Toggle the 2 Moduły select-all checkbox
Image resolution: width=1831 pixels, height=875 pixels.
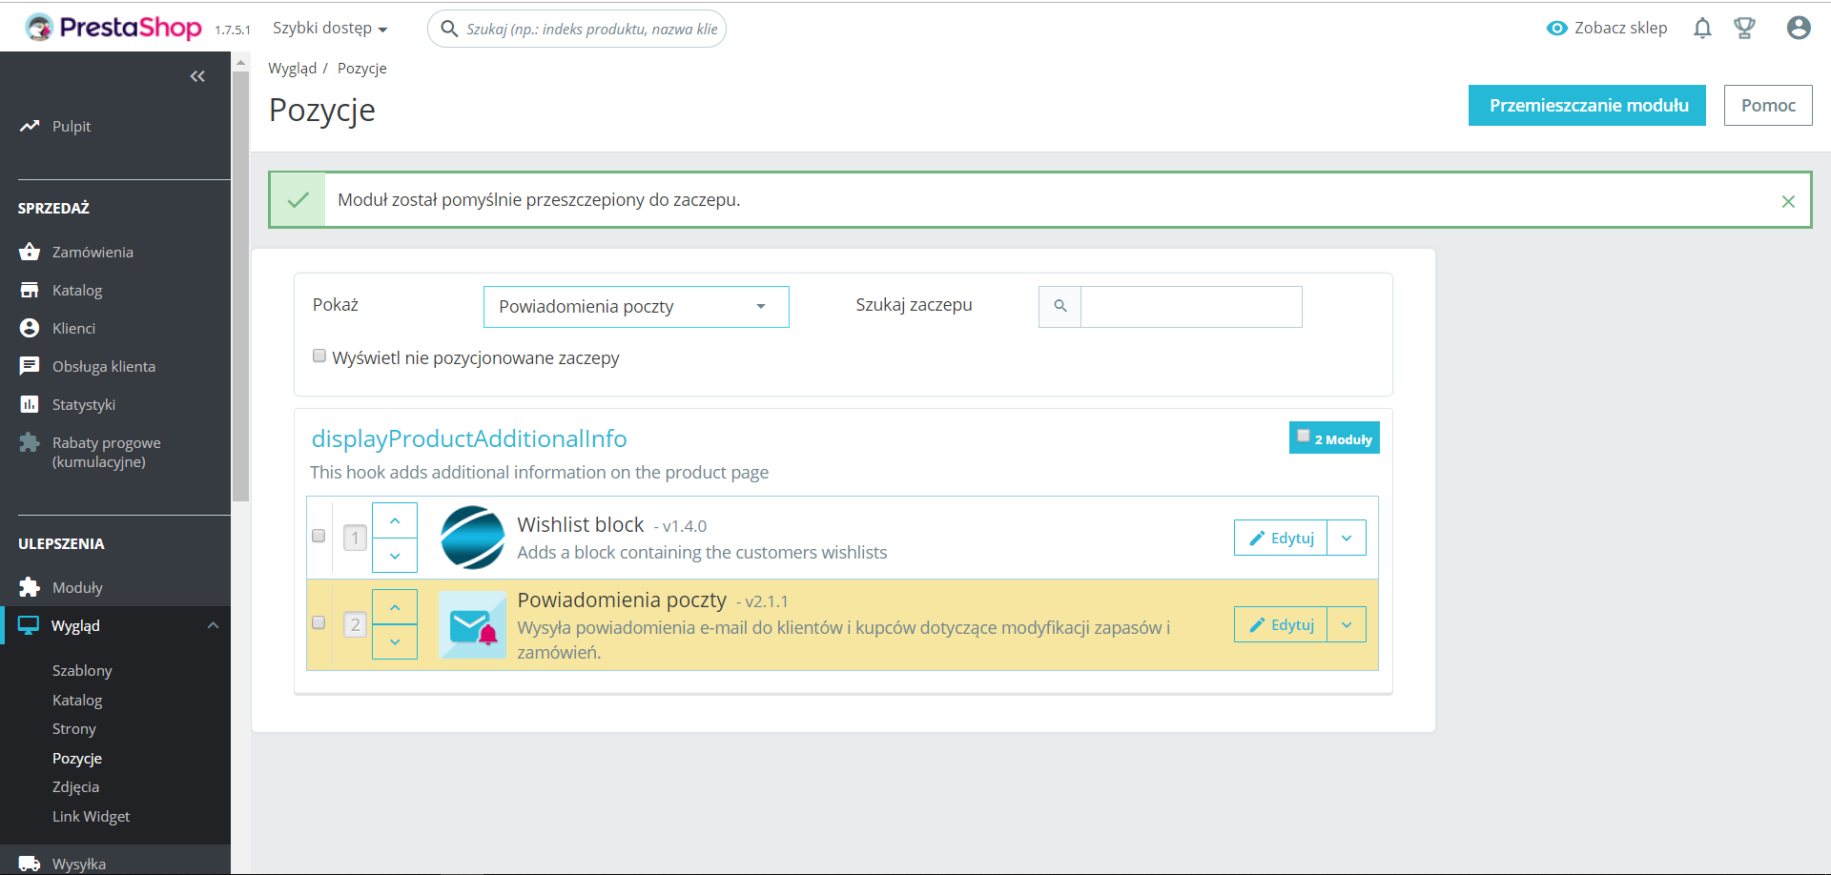pos(1304,436)
